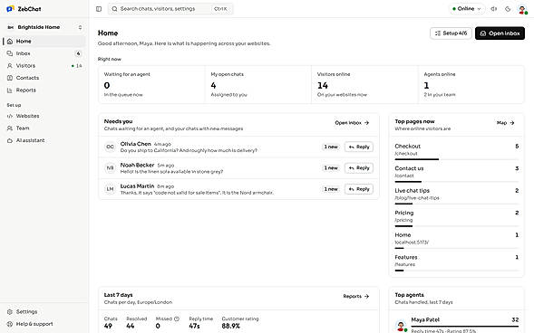Open Visitors in sidebar
The height and width of the screenshot is (333, 534).
(44, 65)
